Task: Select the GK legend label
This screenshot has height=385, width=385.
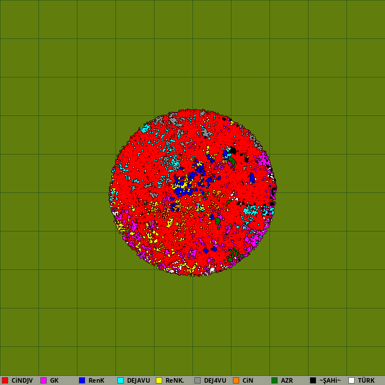Action: pyautogui.click(x=54, y=380)
